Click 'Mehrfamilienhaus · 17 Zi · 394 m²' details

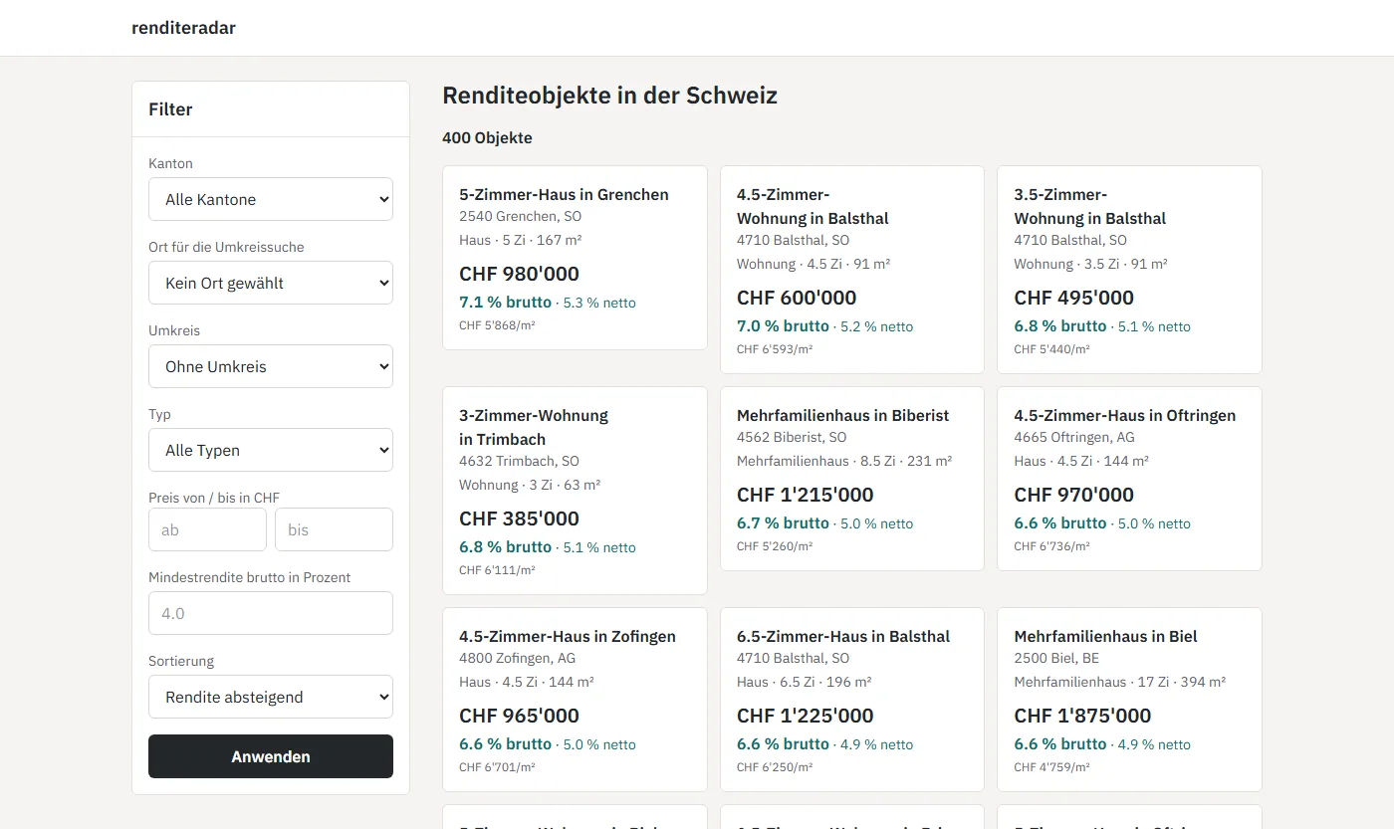click(x=1120, y=682)
